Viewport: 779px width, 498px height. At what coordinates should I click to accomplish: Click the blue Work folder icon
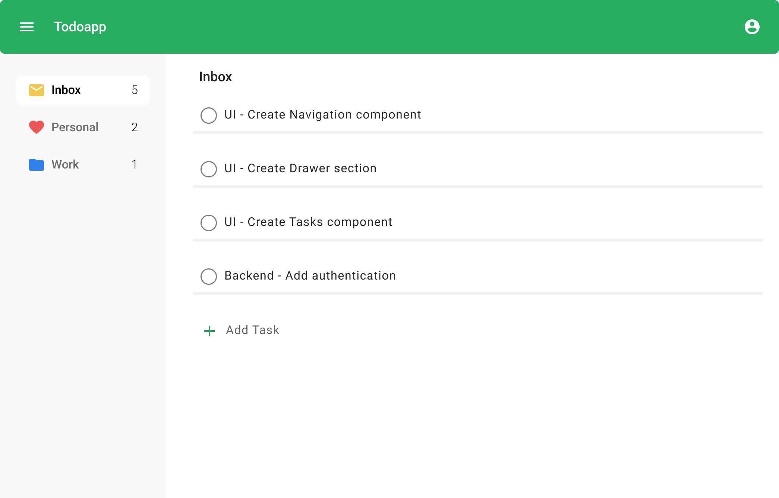37,164
